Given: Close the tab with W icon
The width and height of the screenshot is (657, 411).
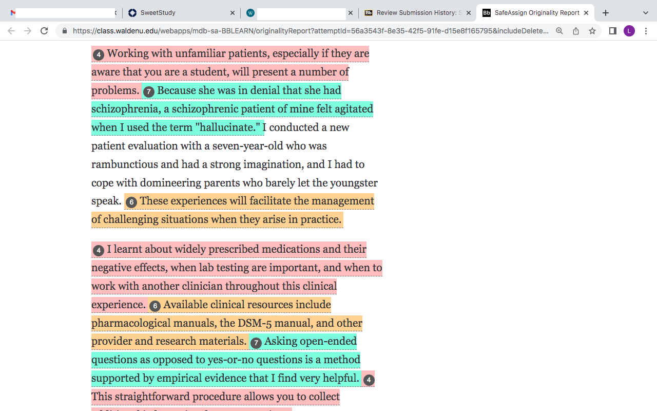Looking at the screenshot, I should [350, 13].
